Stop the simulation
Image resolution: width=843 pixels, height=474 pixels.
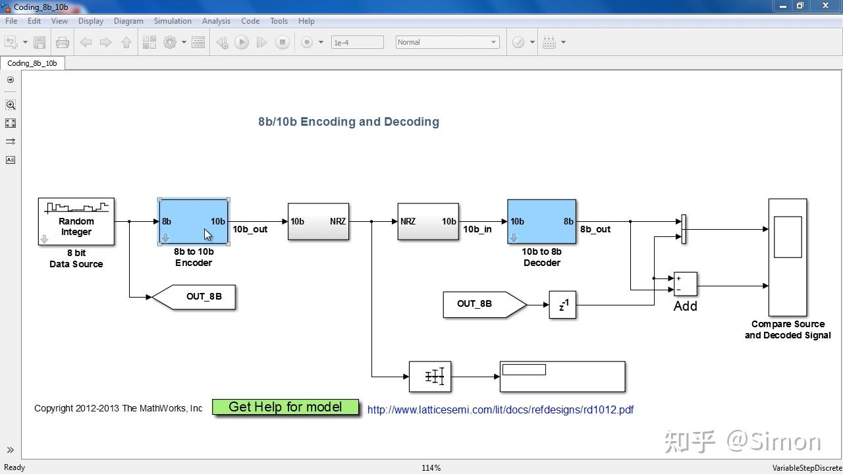coord(282,41)
